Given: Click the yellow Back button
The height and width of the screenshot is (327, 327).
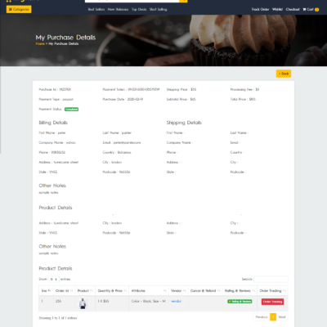Looking at the screenshot, I should (284, 74).
